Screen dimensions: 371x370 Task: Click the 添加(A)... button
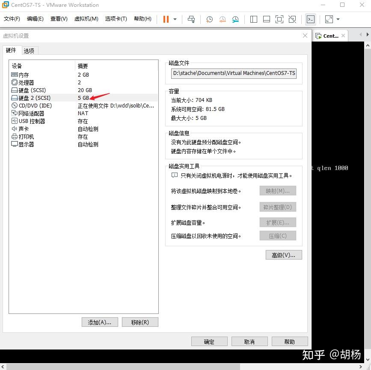(x=100, y=322)
